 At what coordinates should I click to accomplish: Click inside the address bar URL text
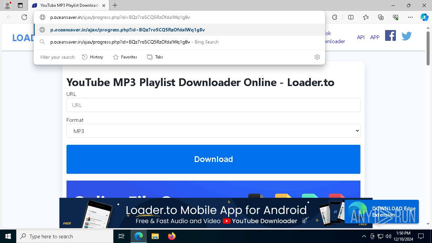point(120,17)
